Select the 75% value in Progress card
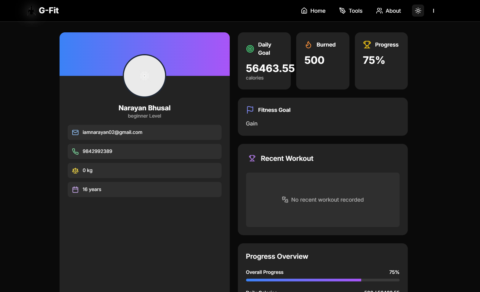Image resolution: width=480 pixels, height=292 pixels. click(374, 60)
